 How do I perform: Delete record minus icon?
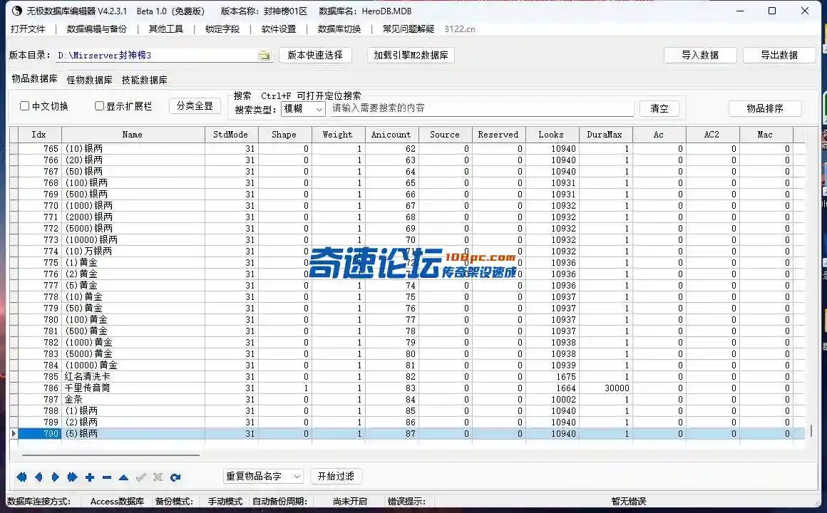106,477
